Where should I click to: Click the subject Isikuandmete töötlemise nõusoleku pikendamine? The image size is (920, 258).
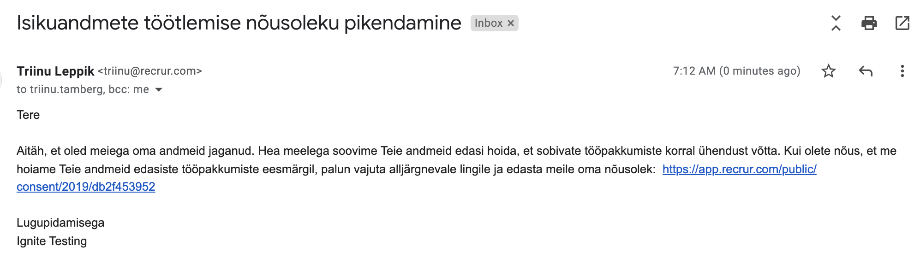(x=239, y=23)
